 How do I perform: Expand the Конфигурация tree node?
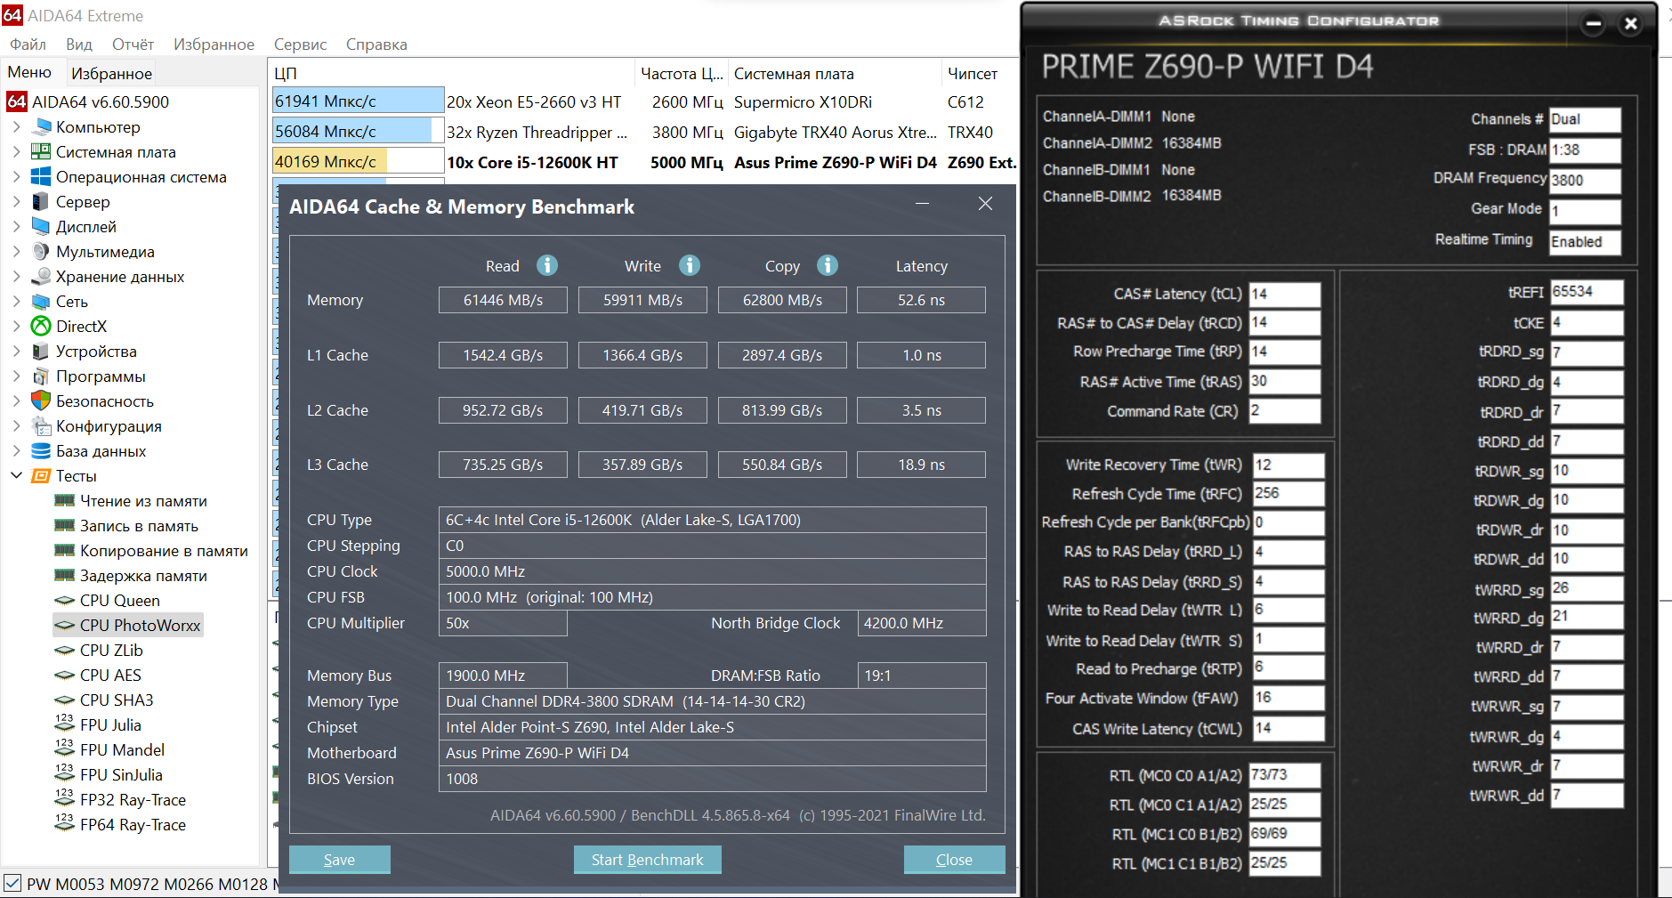click(16, 426)
